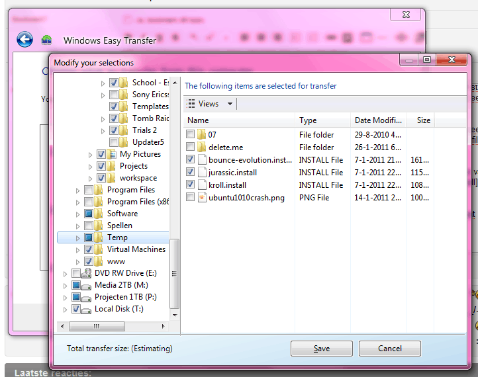Click the Program Files folder icon
Image resolution: width=478 pixels, height=377 pixels.
(99, 190)
